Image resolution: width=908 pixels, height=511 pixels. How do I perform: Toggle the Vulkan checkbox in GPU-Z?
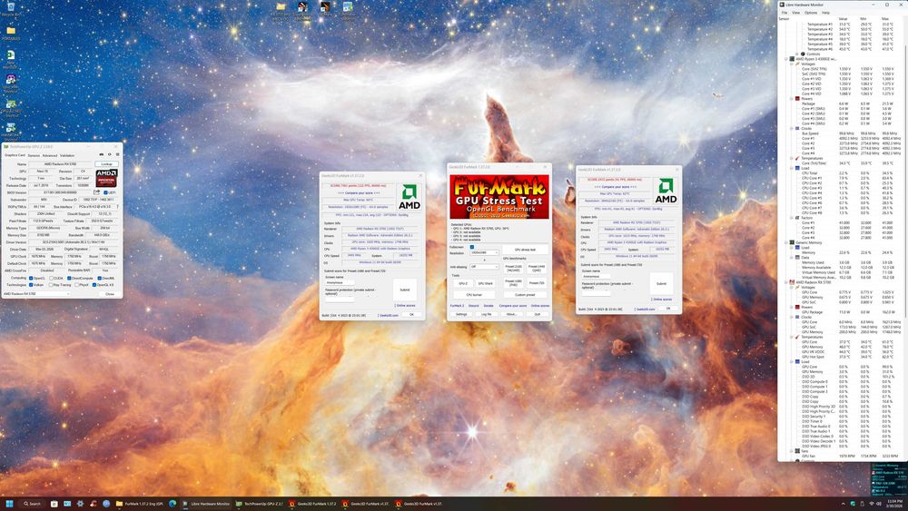click(x=31, y=285)
